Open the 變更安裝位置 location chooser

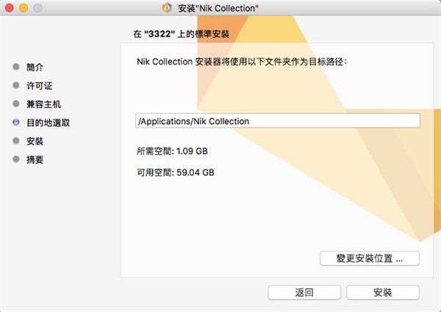coord(370,258)
